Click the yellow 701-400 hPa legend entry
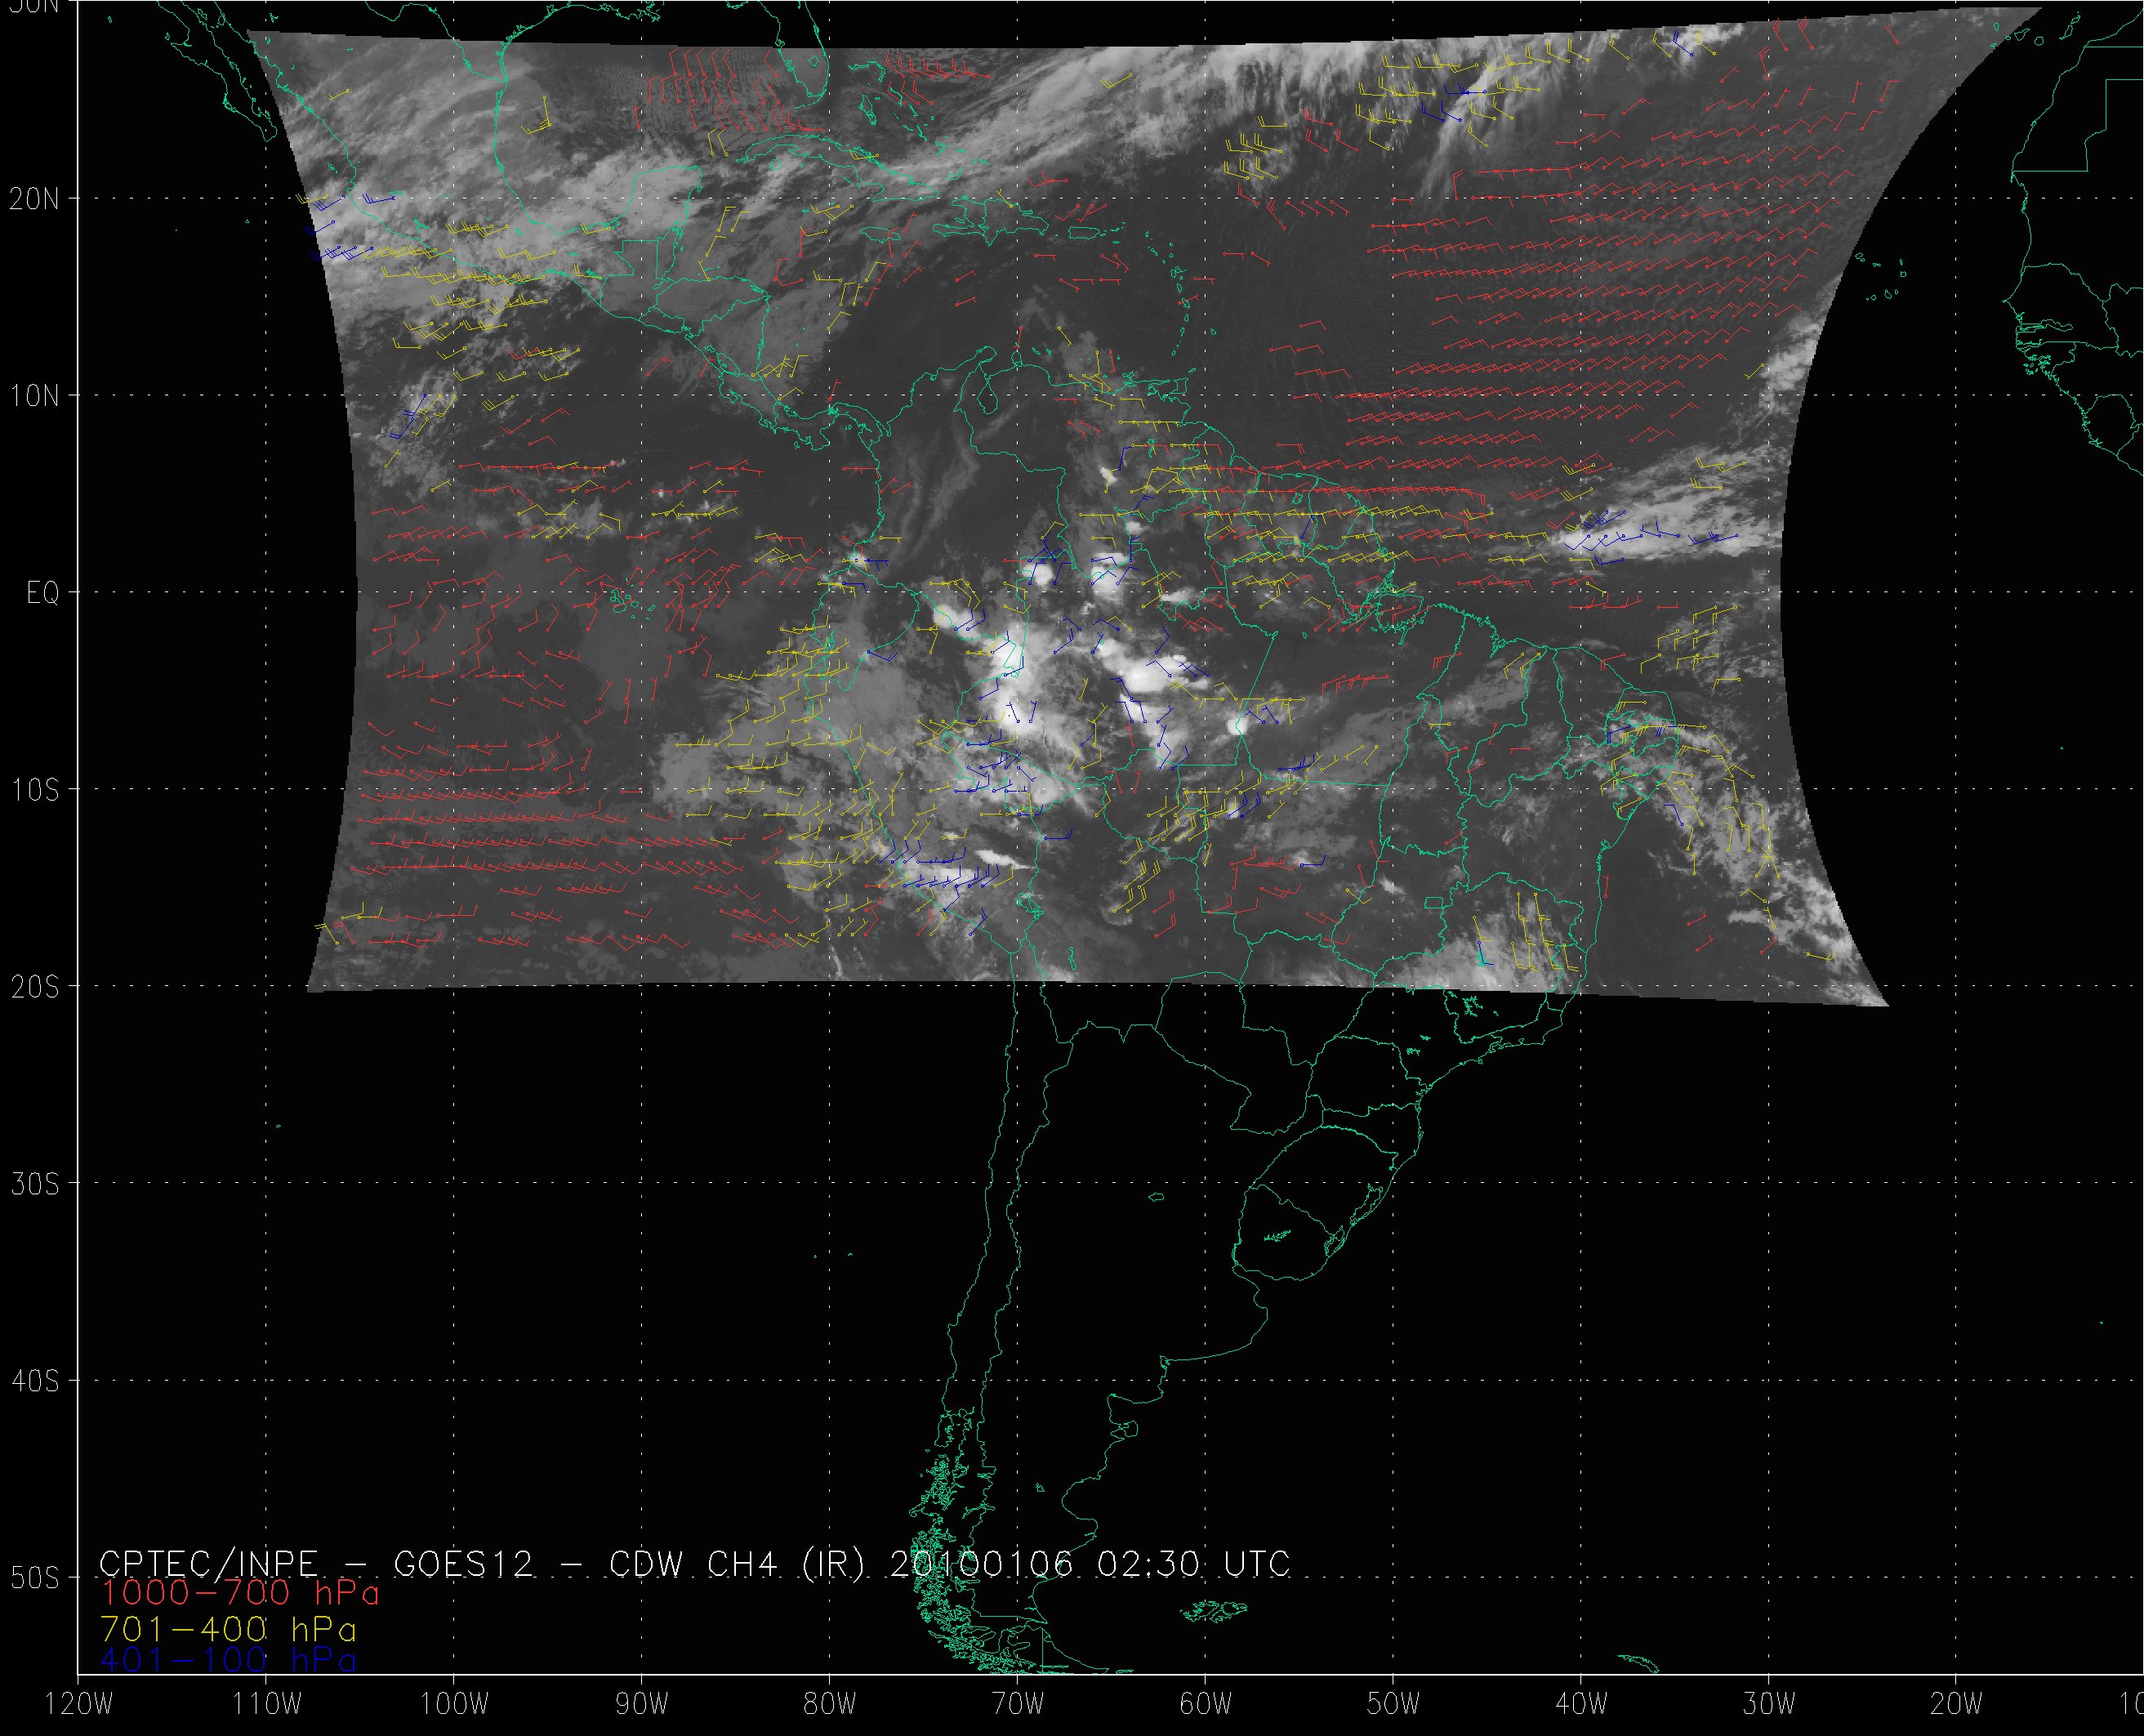The image size is (2144, 1736). [228, 1629]
